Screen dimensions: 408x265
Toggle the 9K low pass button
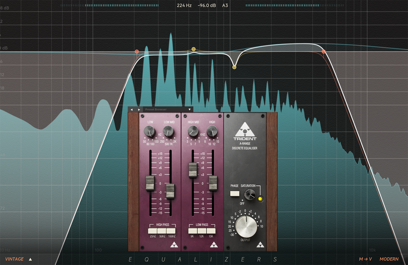click(x=193, y=231)
